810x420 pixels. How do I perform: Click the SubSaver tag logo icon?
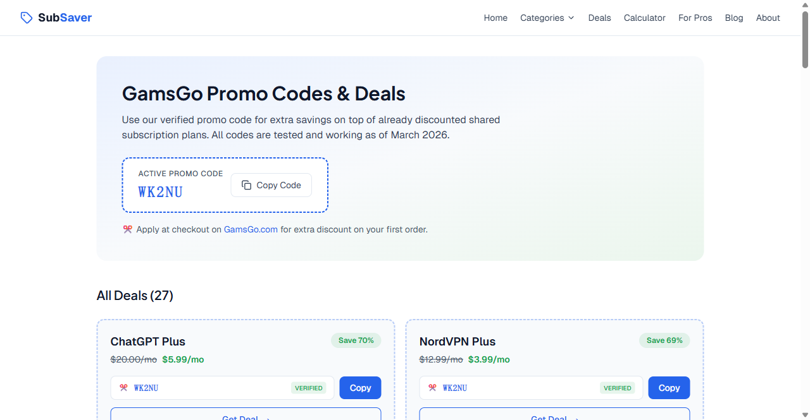point(27,18)
